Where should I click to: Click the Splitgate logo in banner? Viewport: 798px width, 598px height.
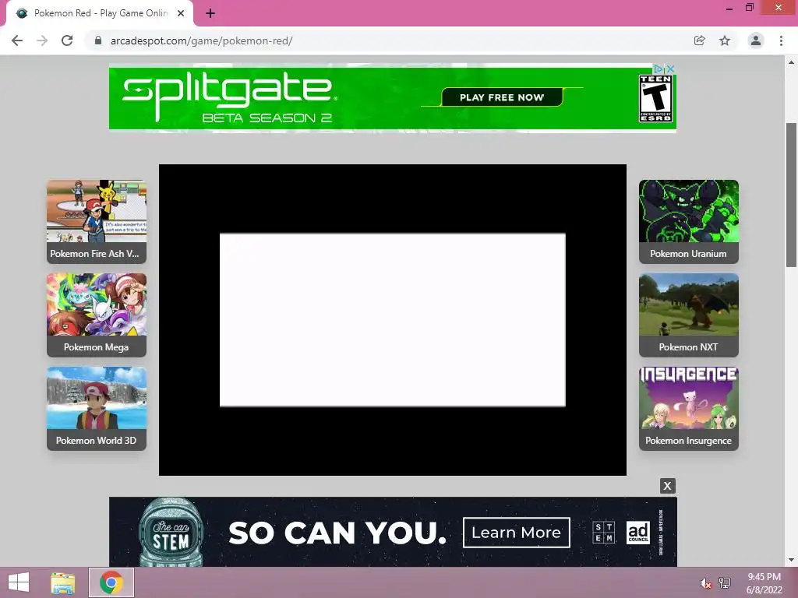pyautogui.click(x=228, y=97)
